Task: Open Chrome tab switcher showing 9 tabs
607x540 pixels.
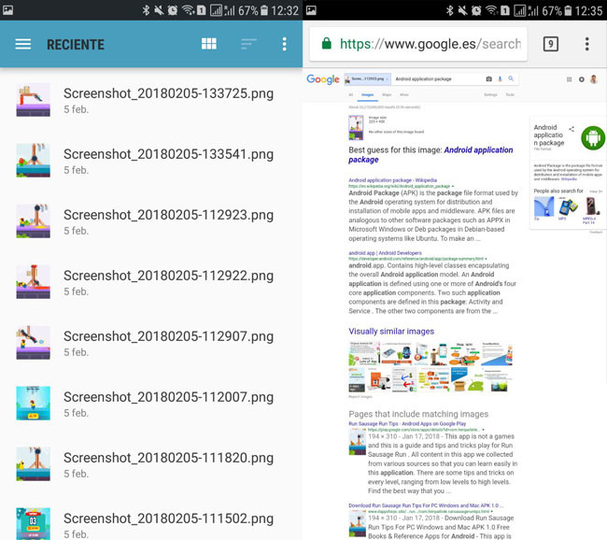Action: tap(550, 44)
